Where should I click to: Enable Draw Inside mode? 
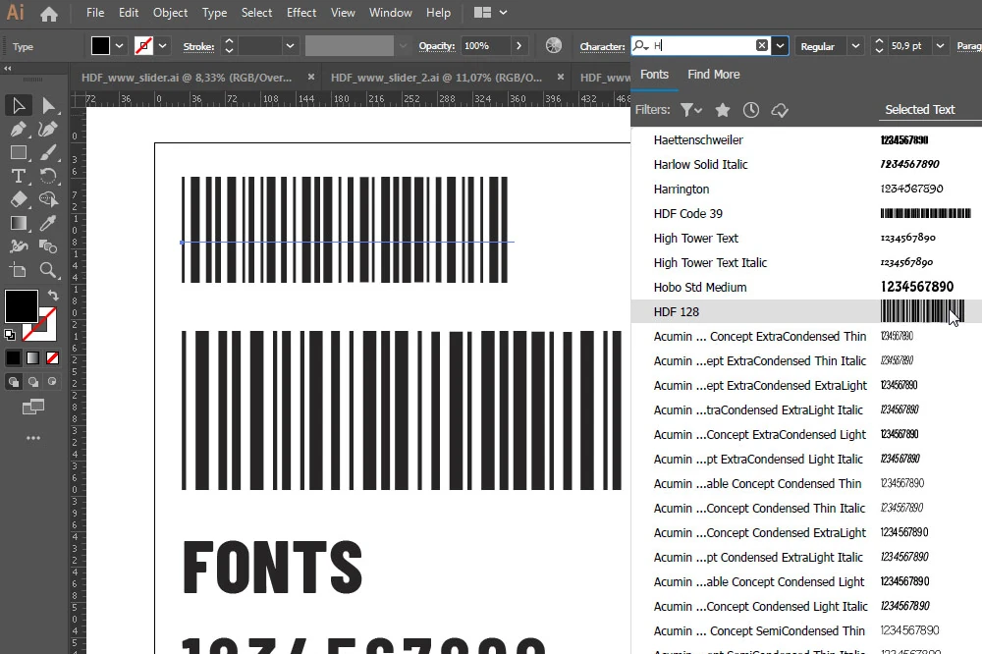tap(53, 381)
